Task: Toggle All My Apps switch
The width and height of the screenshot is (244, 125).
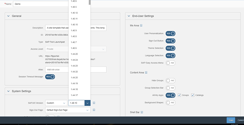Action: coord(170,95)
